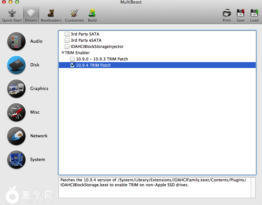Screen dimensions: 262x205
Task: Uncheck the 10.9.4 TRIM Patch checkbox
Action: click(73, 65)
